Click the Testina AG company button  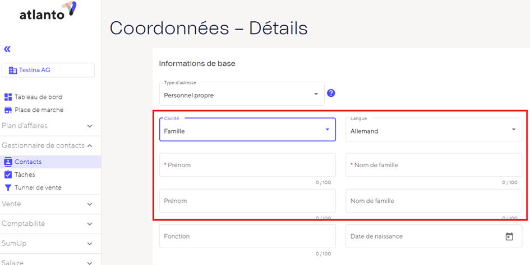coord(48,70)
